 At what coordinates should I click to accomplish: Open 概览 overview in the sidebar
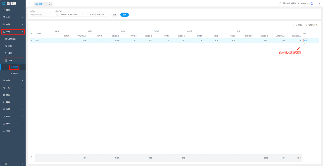8,10
